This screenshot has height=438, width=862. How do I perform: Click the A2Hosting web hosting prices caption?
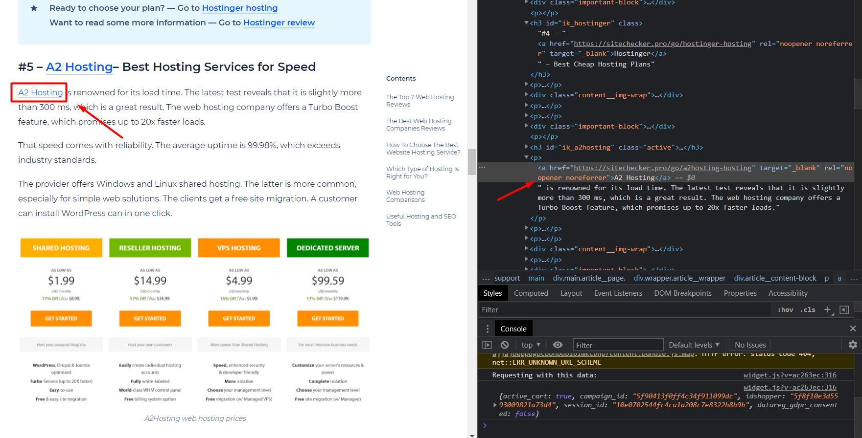tap(195, 418)
